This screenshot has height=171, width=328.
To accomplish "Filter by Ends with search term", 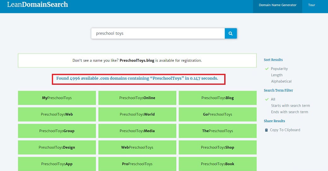I will point(289,112).
